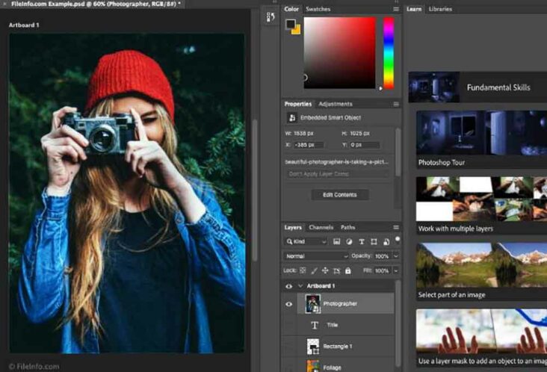547x372 pixels.
Task: Select the Title layer name
Action: coord(333,325)
